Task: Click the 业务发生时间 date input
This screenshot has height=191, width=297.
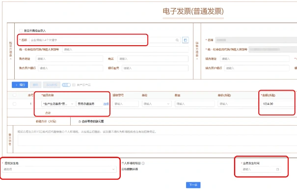Action: pos(261,169)
